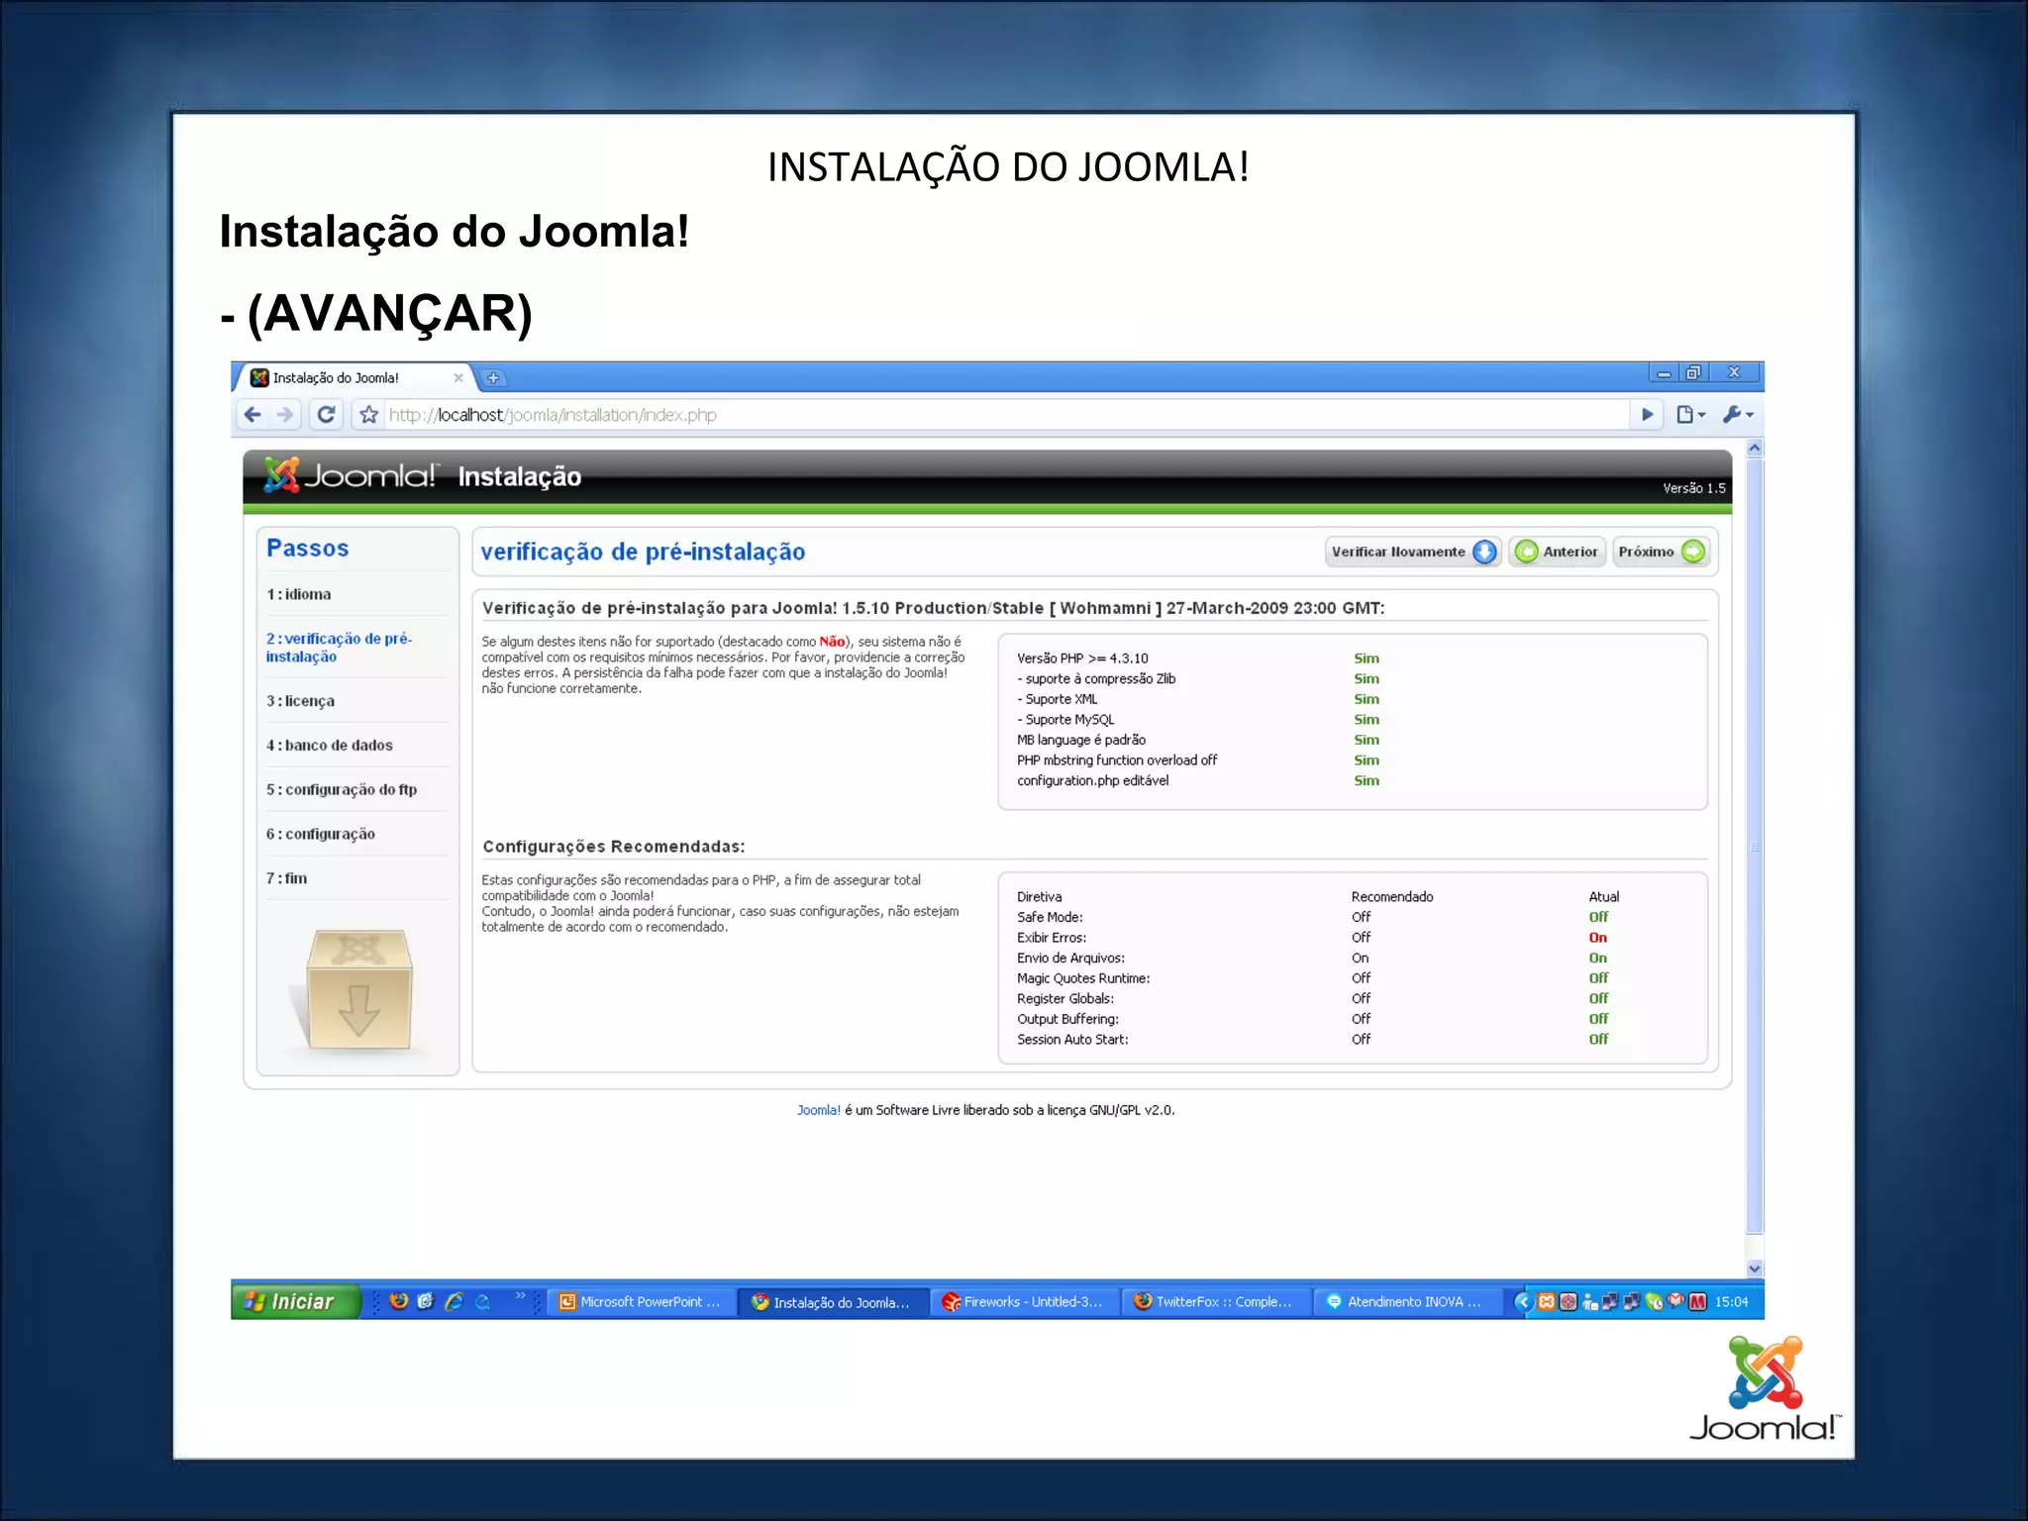The width and height of the screenshot is (2028, 1521).
Task: Go back using the browser back arrow
Action: (253, 415)
